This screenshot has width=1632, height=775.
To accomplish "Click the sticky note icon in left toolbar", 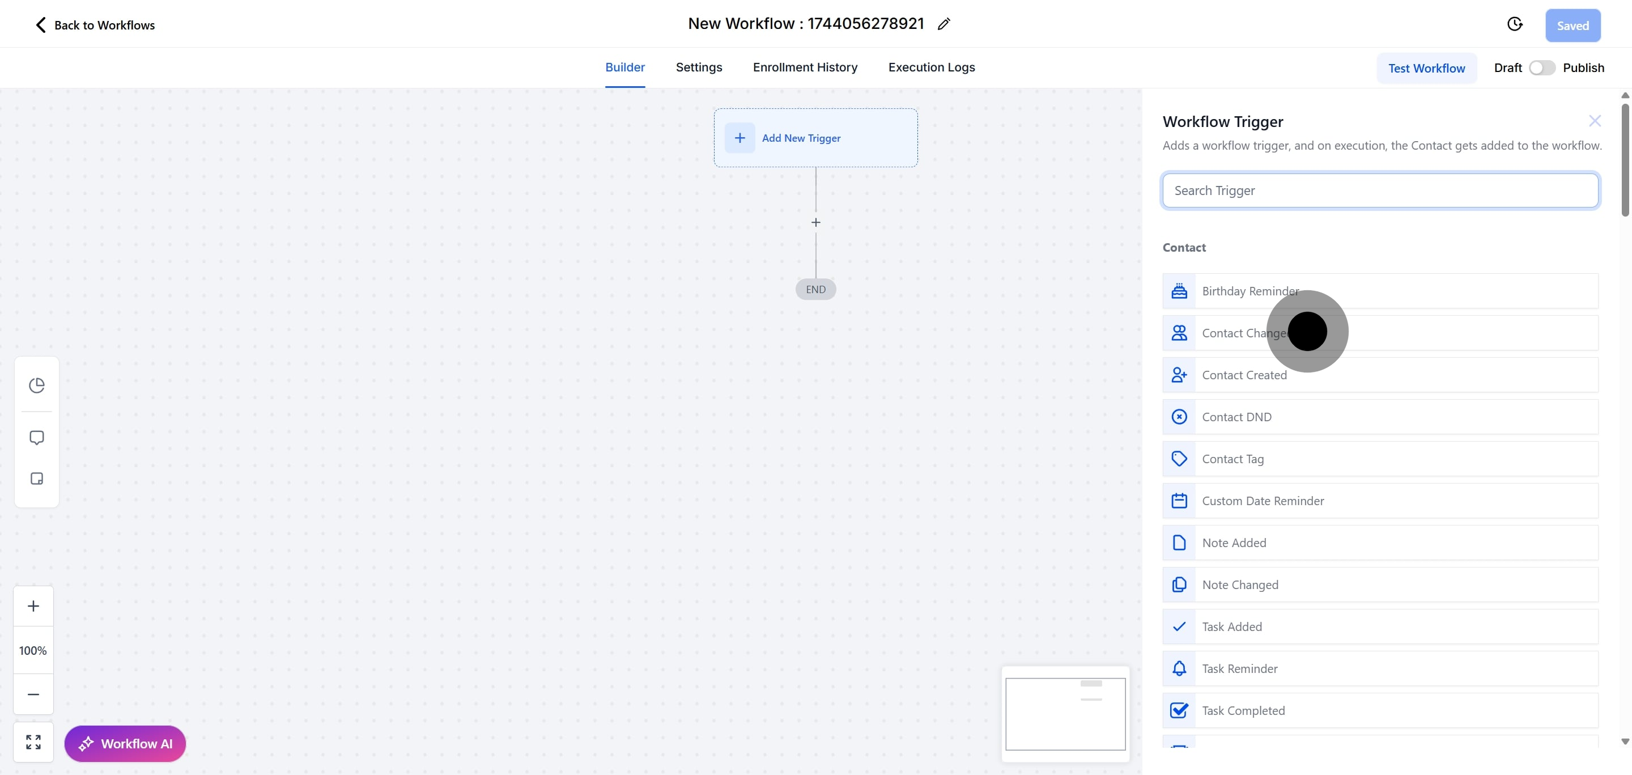I will pos(37,478).
